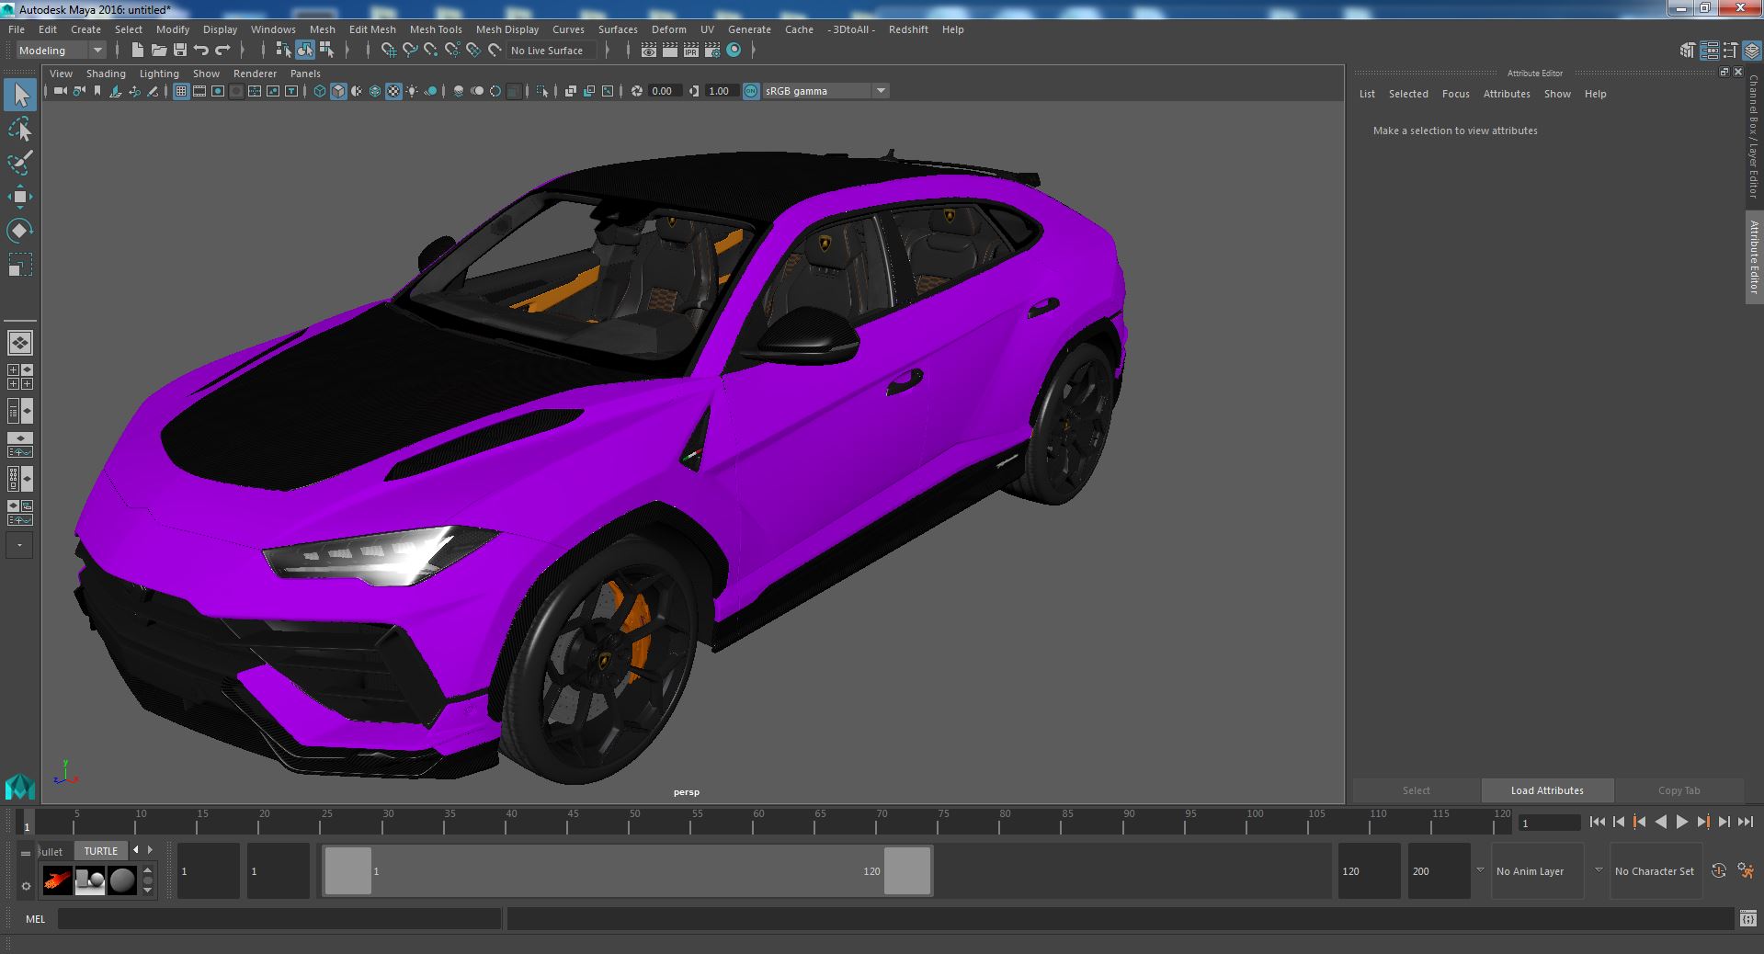Open a scene using the folder icon

coord(159,51)
